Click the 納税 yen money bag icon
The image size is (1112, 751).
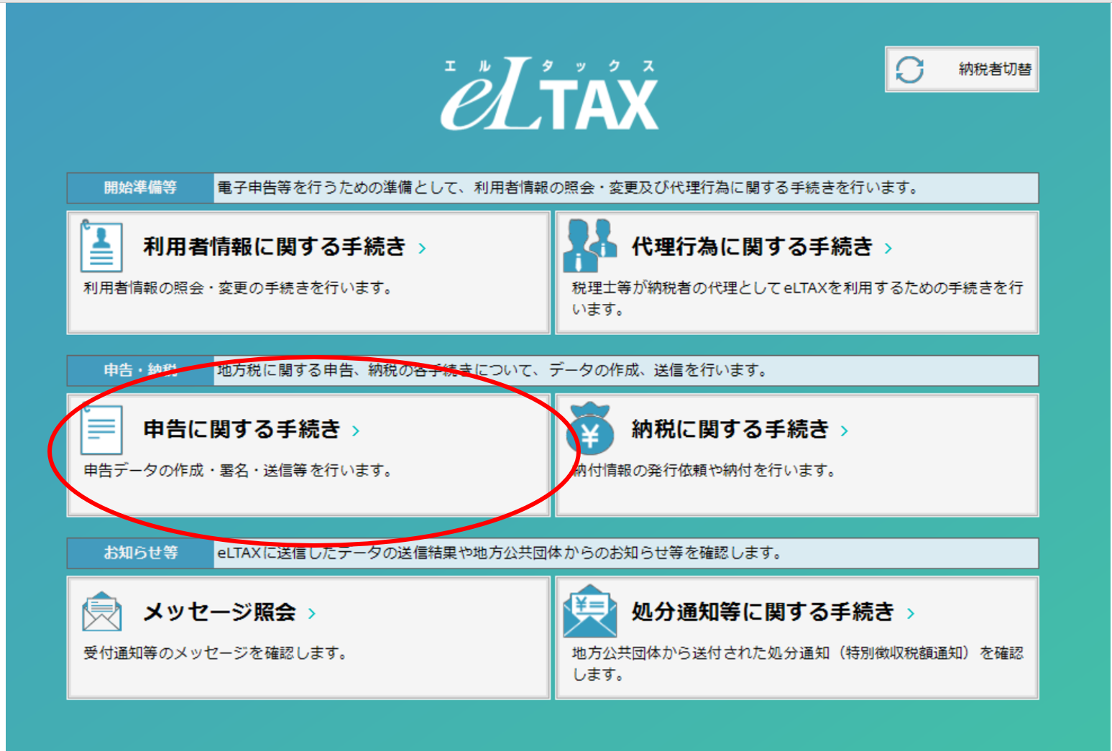tap(590, 428)
